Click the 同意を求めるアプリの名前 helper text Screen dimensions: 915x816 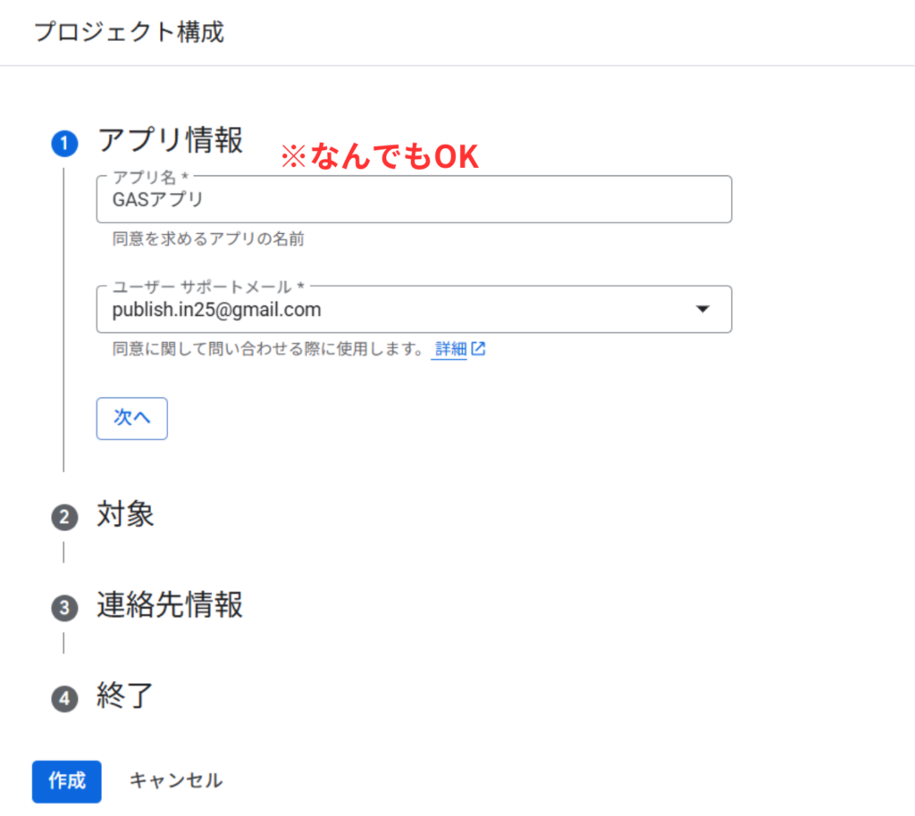208,239
